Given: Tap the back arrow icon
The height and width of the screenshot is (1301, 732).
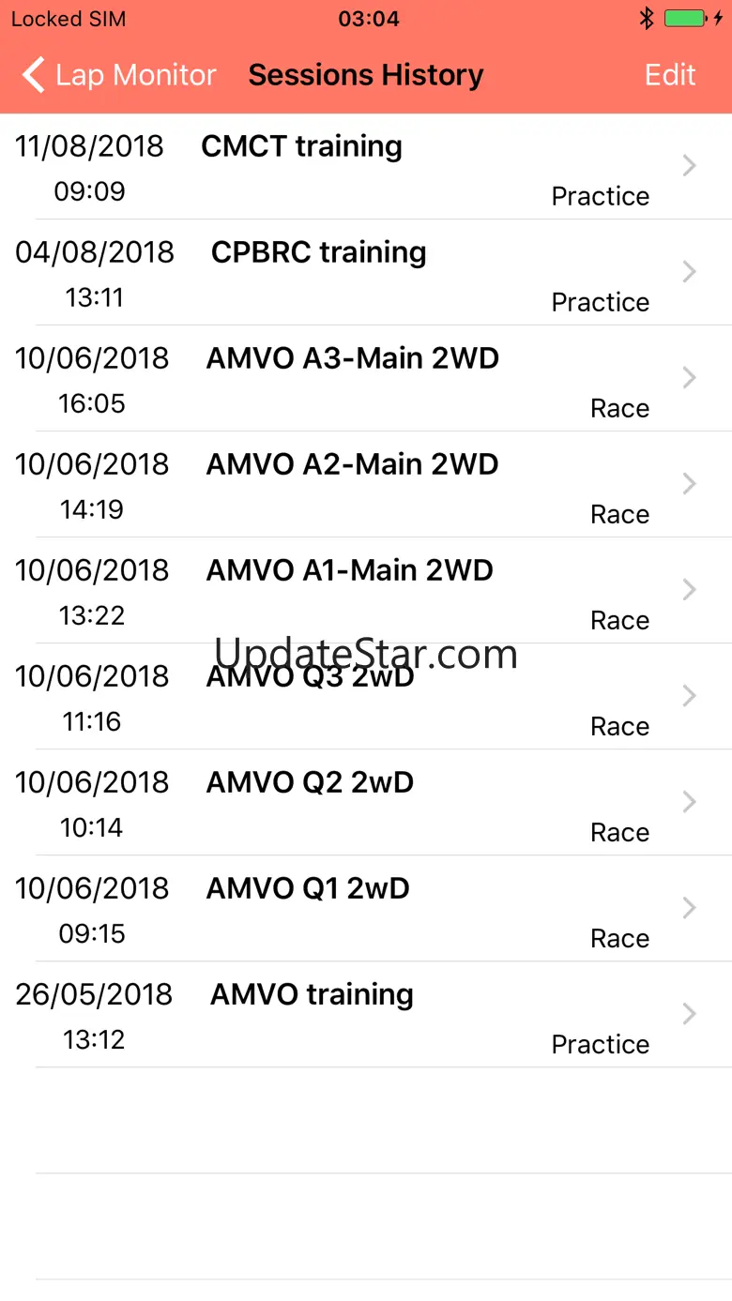Looking at the screenshot, I should 34,75.
